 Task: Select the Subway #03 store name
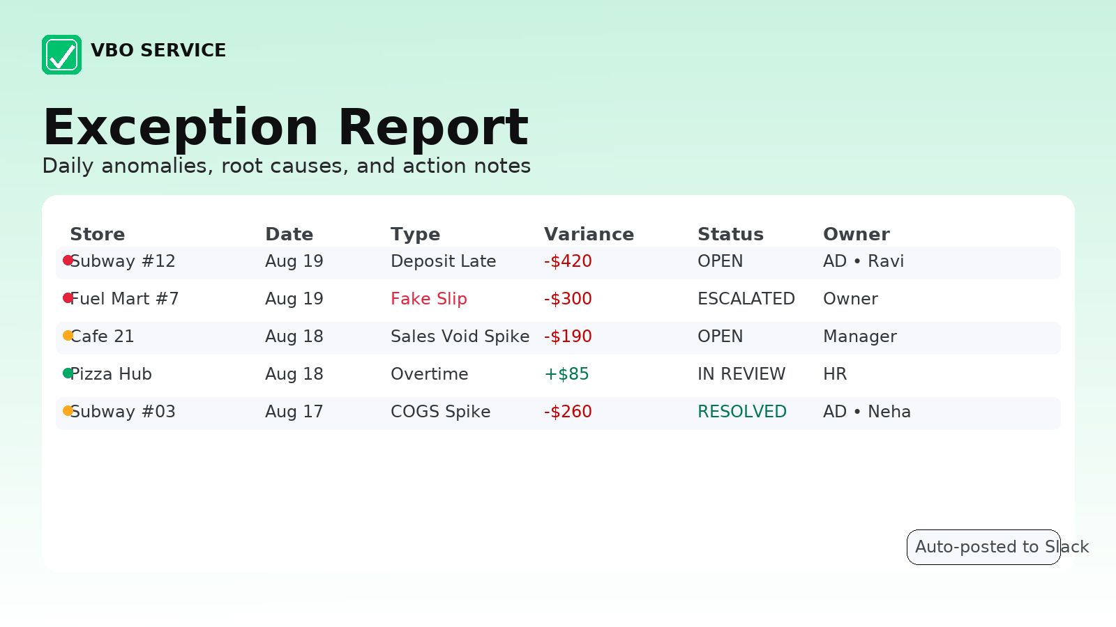[x=123, y=412]
